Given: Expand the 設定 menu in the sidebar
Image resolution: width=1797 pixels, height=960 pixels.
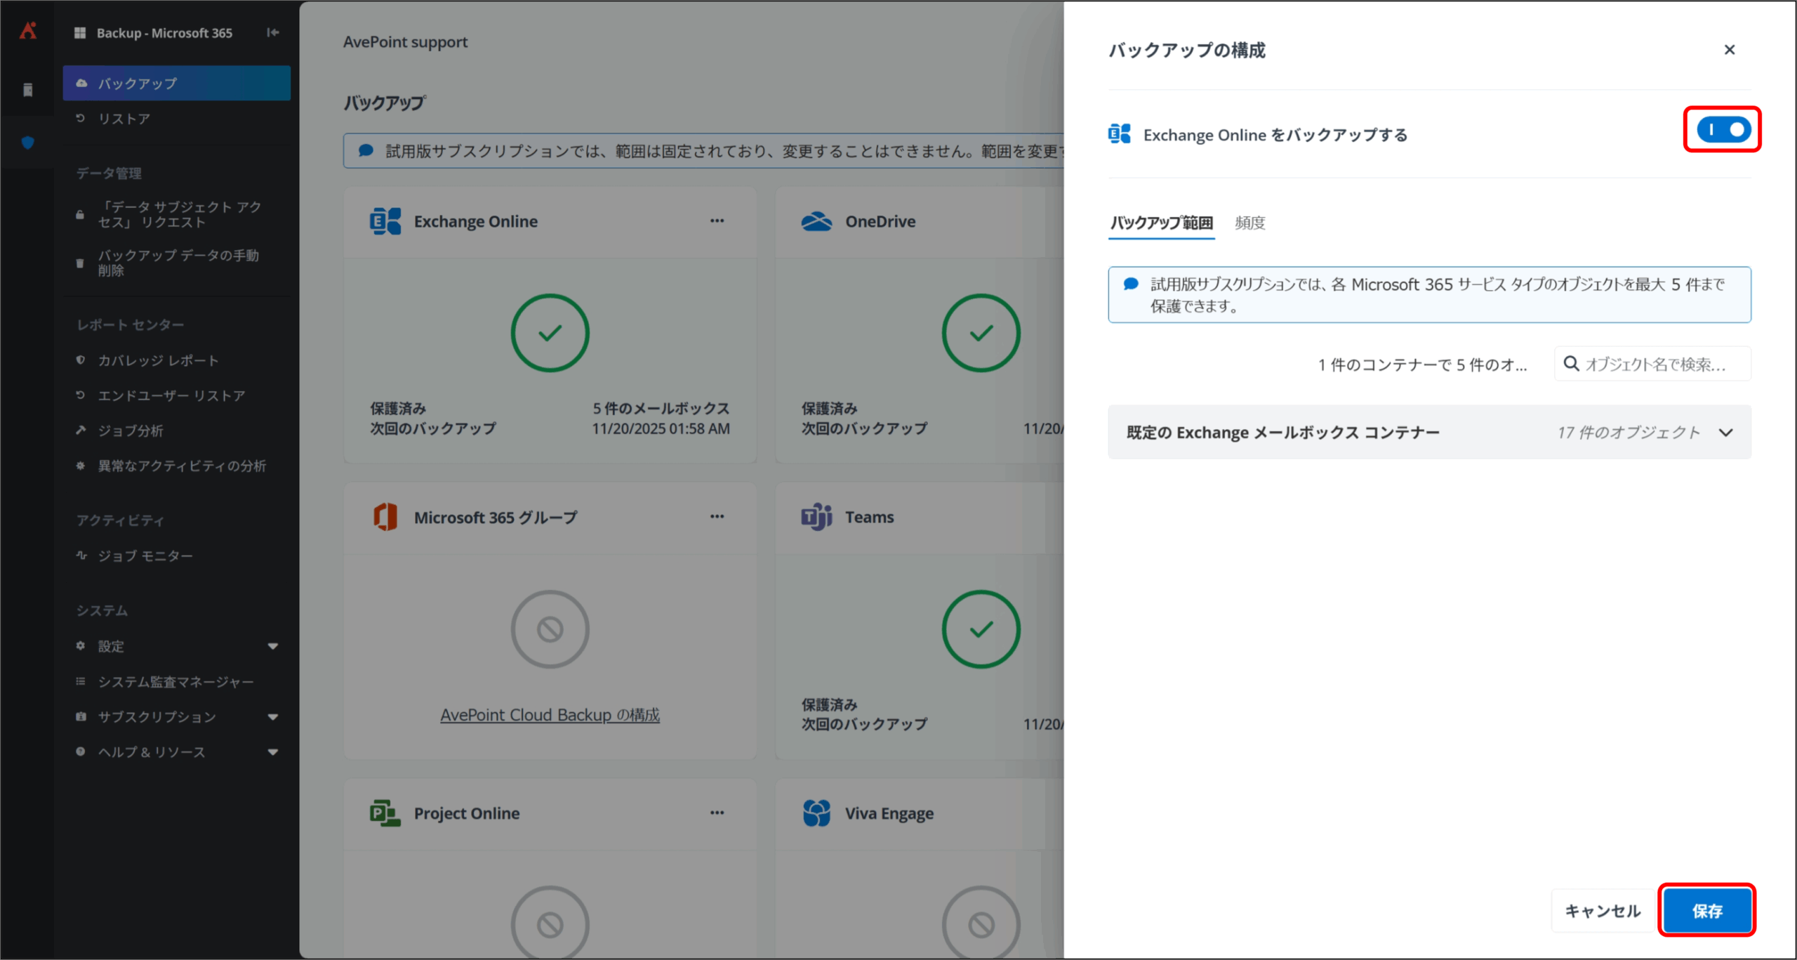Looking at the screenshot, I should [273, 646].
